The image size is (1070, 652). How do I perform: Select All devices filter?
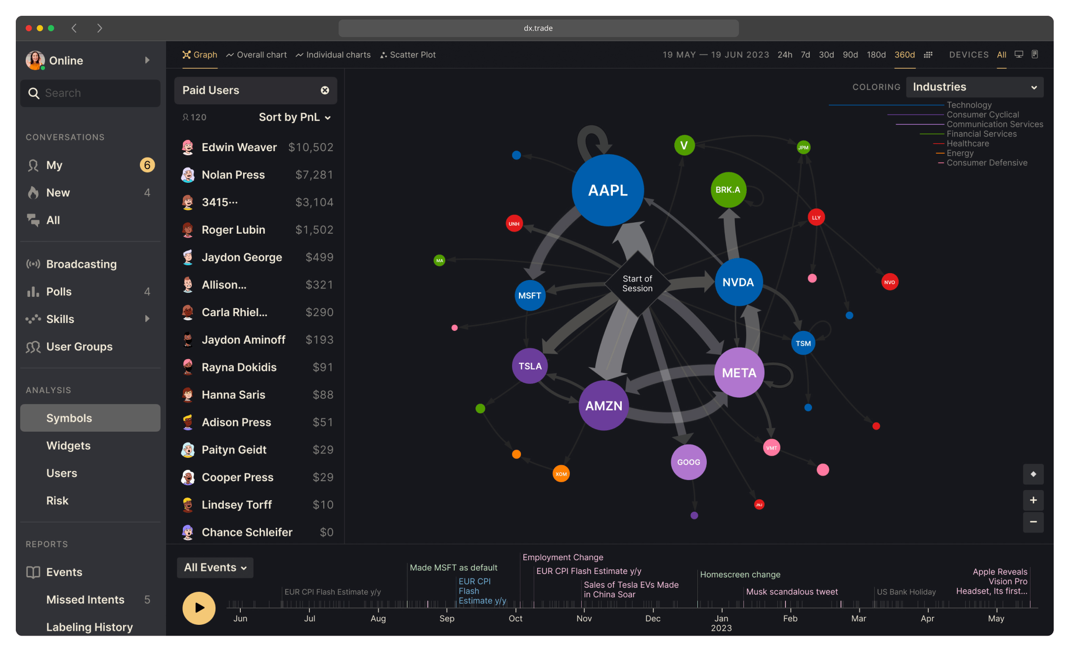[x=1001, y=55]
